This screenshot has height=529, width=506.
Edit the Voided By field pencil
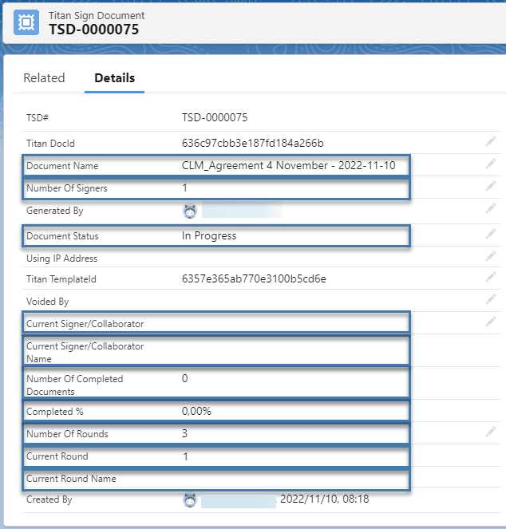point(491,299)
